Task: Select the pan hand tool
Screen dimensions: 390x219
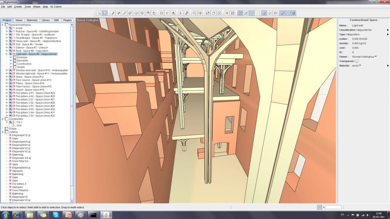Action: click(x=213, y=13)
